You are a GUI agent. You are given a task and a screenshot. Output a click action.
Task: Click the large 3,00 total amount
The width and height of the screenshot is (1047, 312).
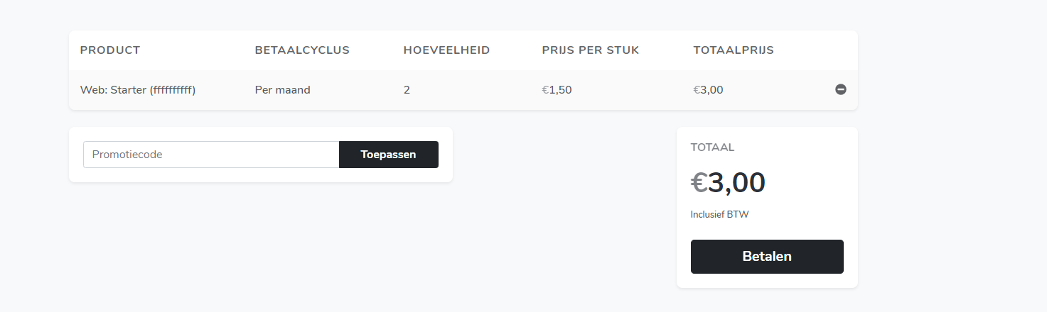coord(736,183)
